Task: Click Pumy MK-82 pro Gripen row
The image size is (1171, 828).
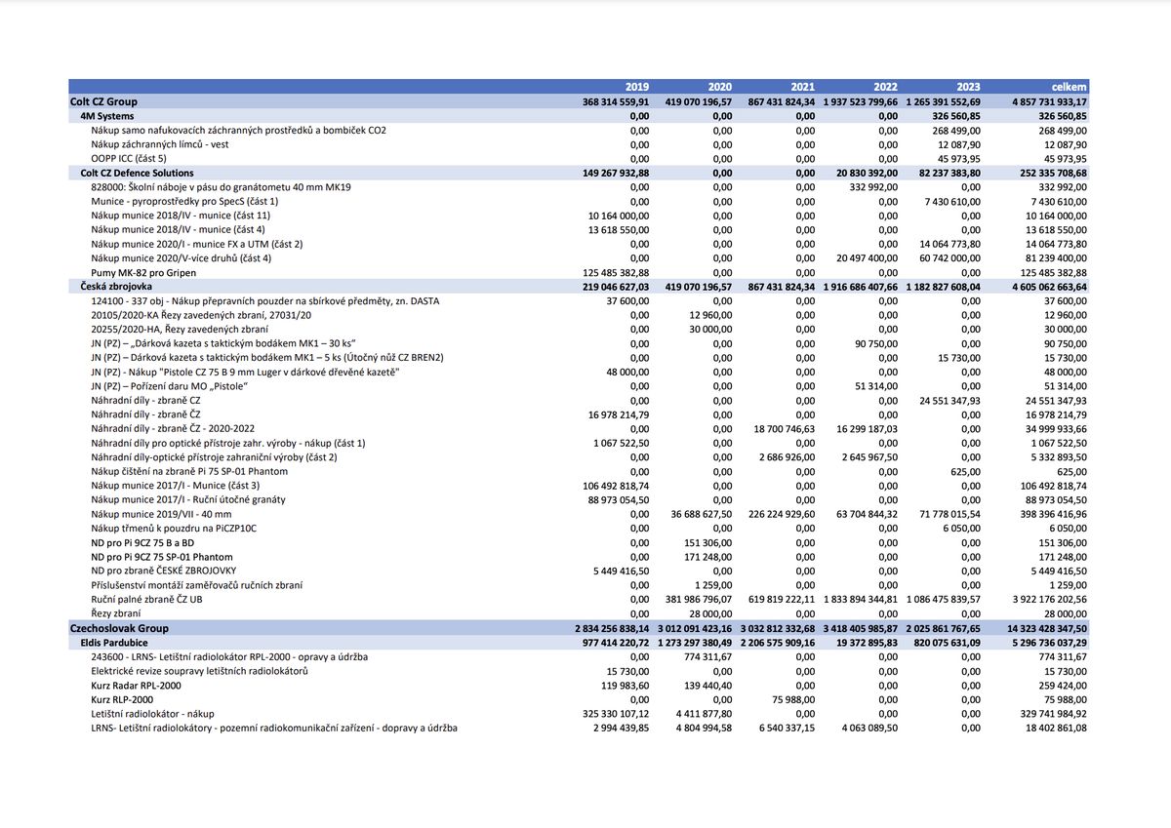Action: click(x=579, y=272)
